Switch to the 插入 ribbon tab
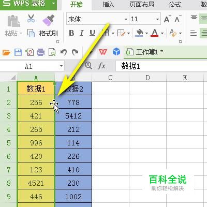The image size is (207, 207). 108,5
